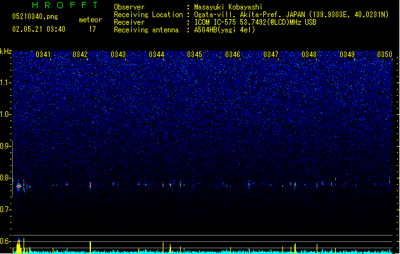Click the large meteor echo after 03:40
400x254 pixels.
click(x=18, y=186)
